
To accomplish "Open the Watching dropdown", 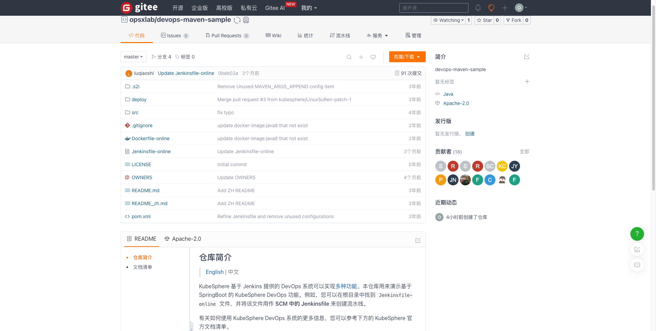I will click(448, 20).
